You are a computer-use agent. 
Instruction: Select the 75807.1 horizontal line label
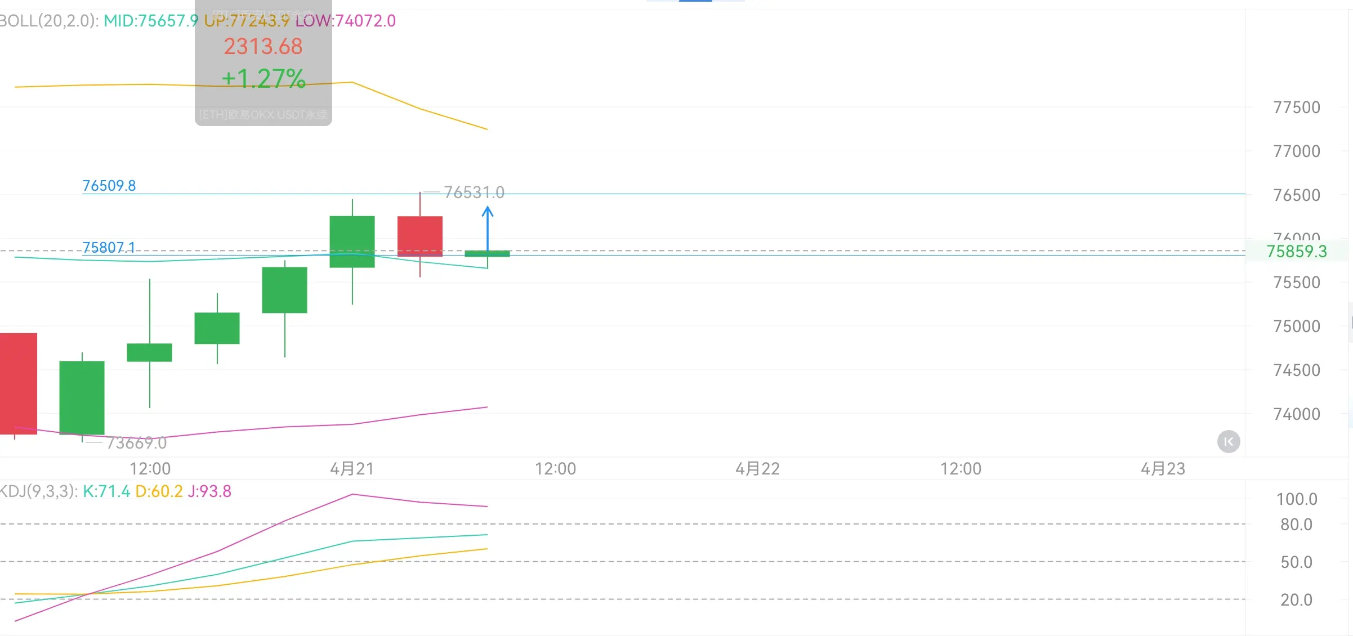click(x=109, y=248)
